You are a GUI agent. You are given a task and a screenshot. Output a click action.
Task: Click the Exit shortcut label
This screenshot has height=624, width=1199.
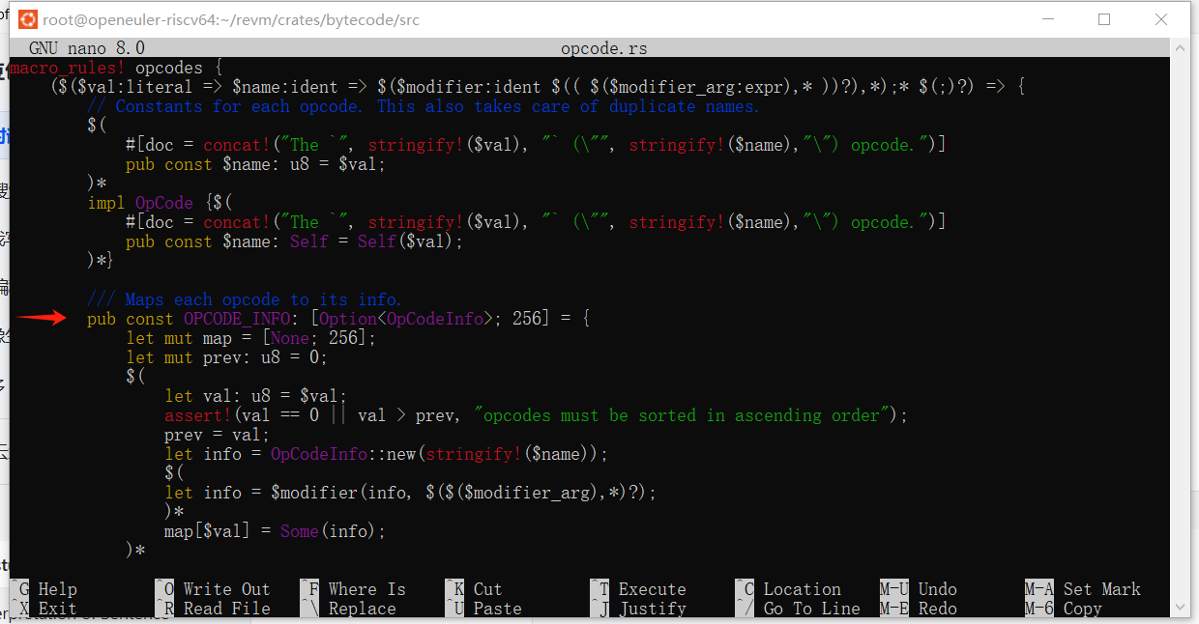pos(57,609)
